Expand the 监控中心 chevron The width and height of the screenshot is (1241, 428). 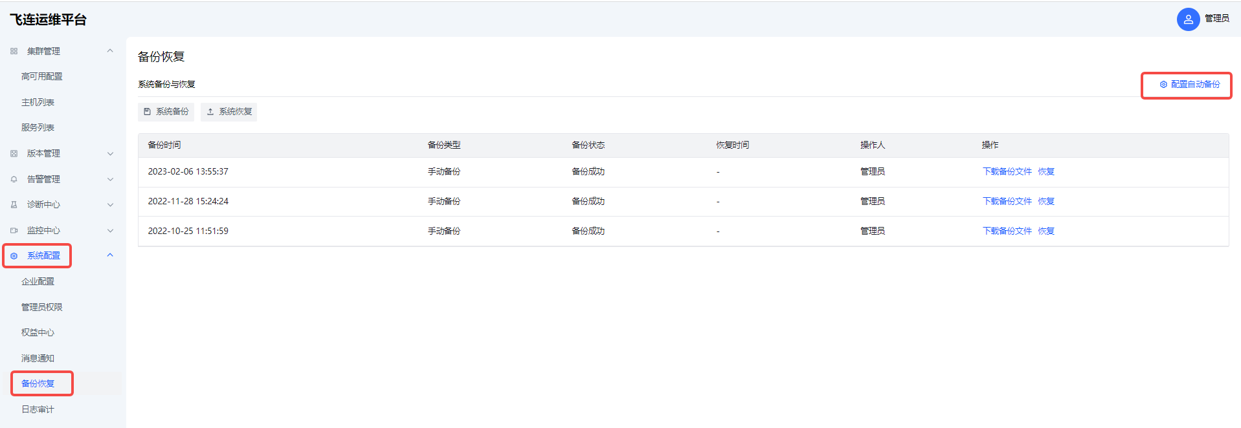[110, 230]
